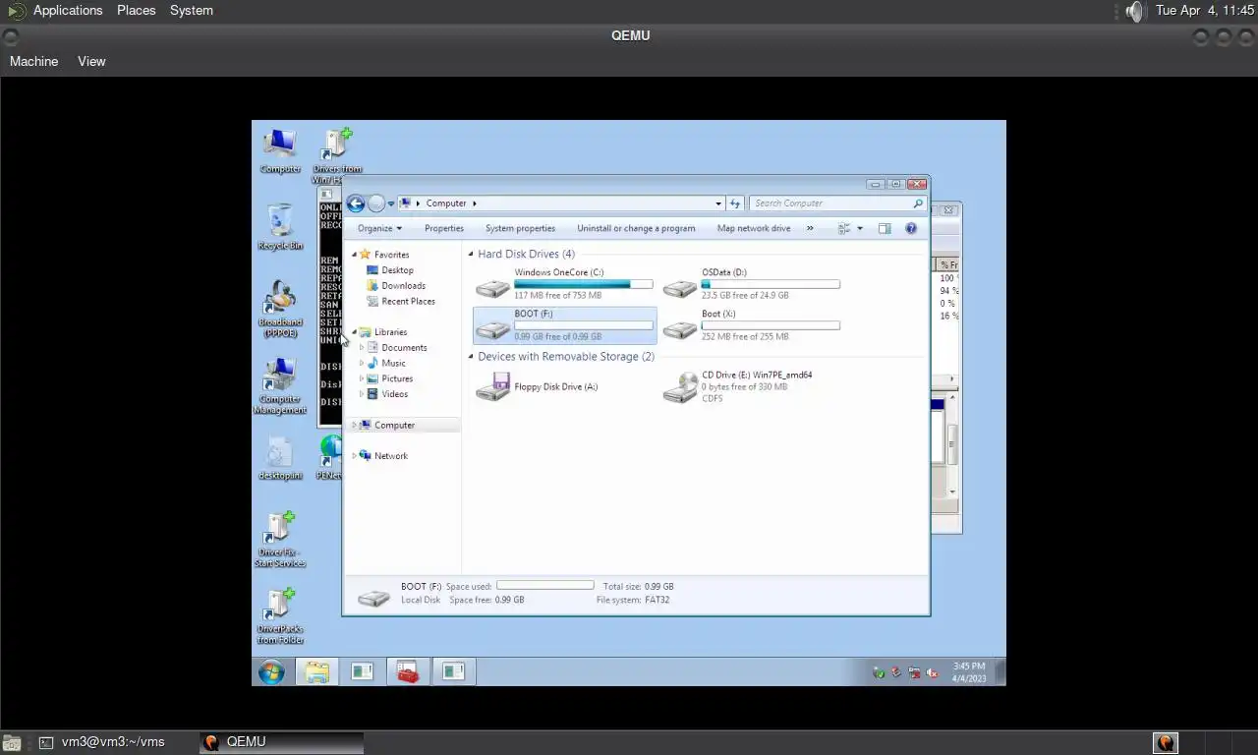Select the Pictures library
This screenshot has width=1258, height=755.
[x=390, y=378]
